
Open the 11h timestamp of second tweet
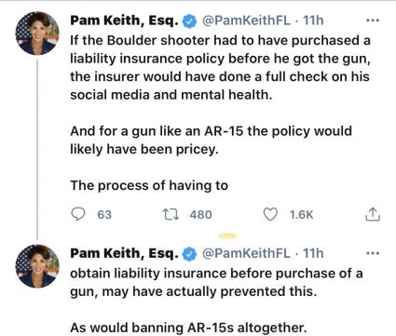[x=313, y=253]
